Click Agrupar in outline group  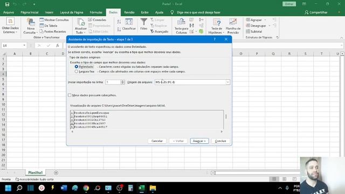point(254,20)
